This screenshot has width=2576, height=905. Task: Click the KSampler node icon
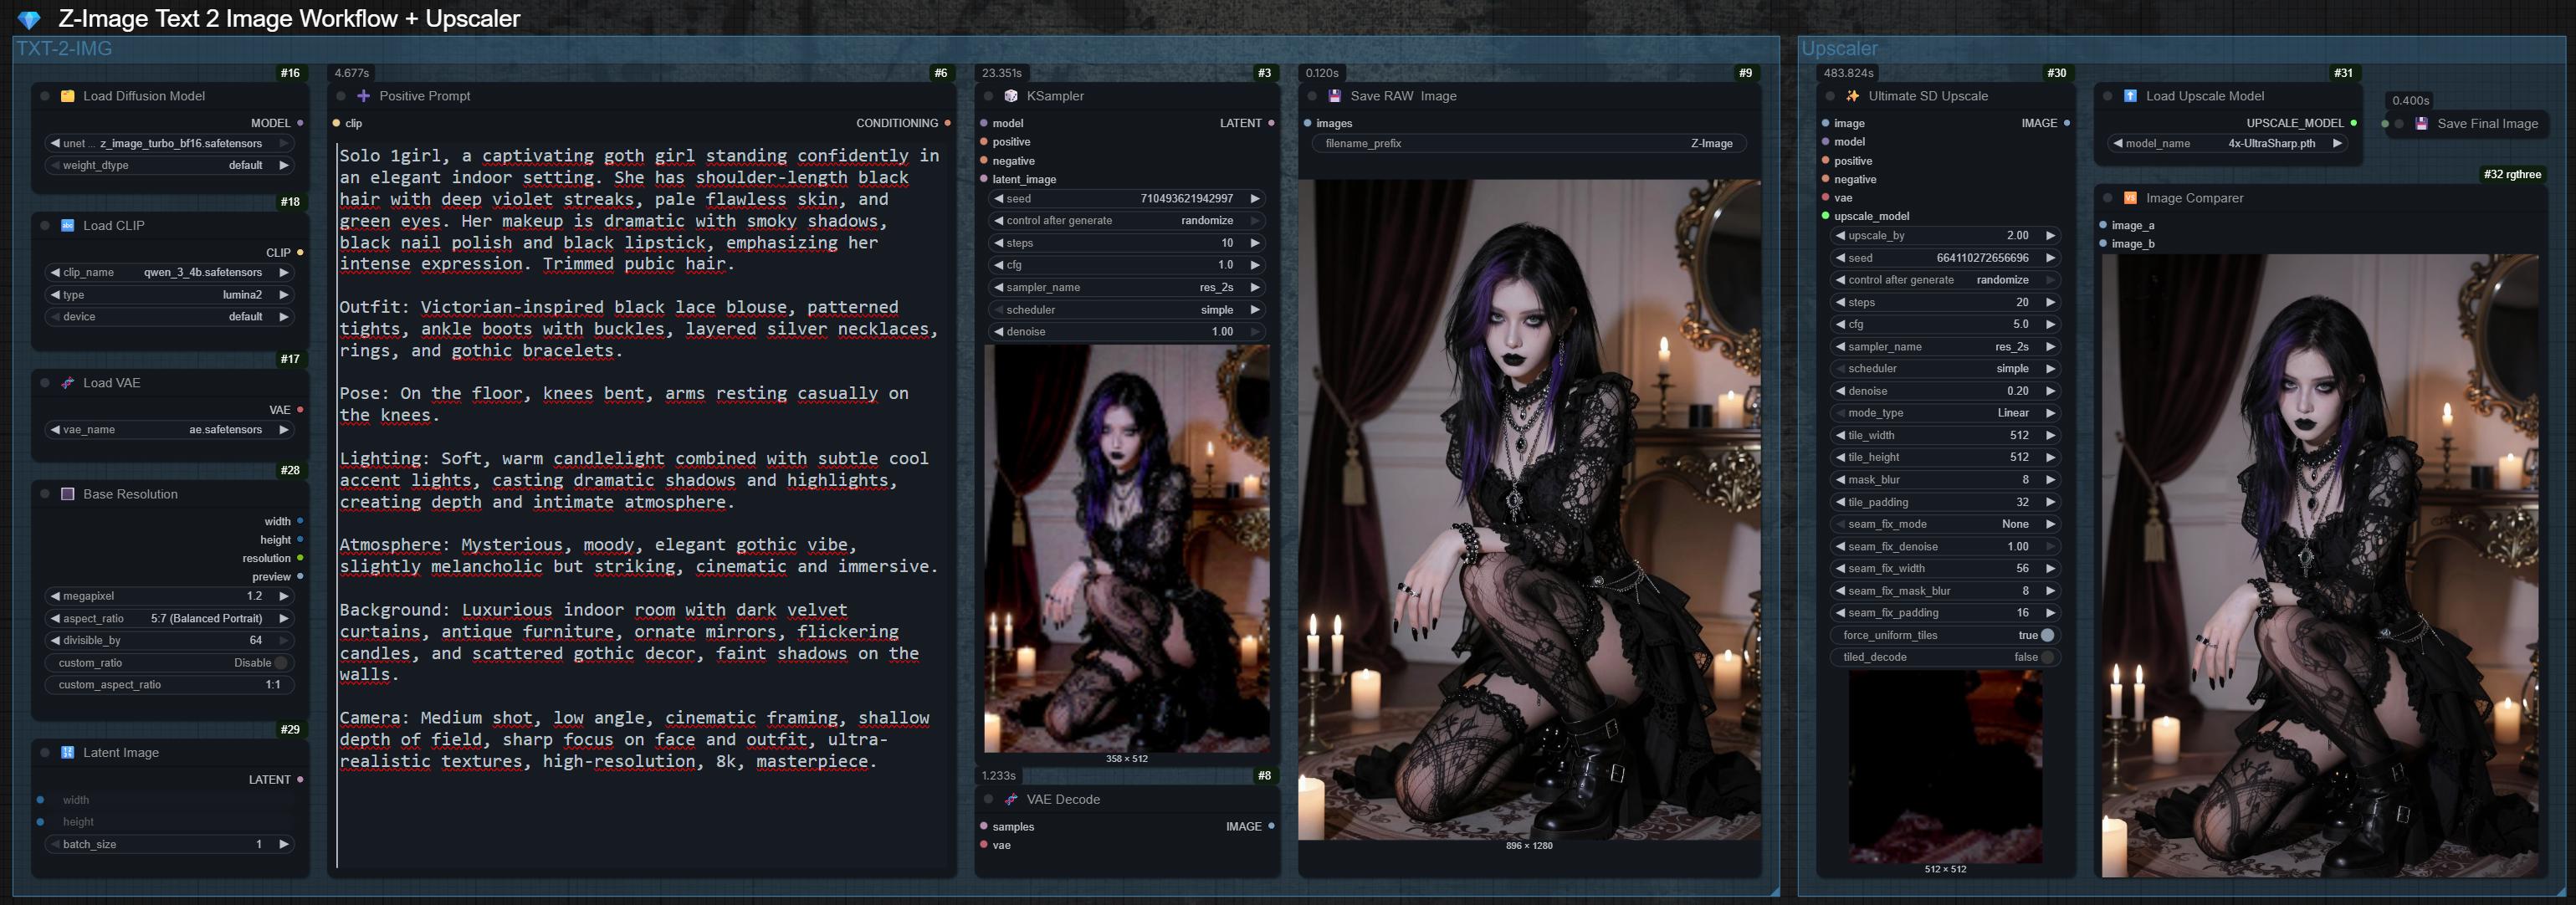(1011, 96)
